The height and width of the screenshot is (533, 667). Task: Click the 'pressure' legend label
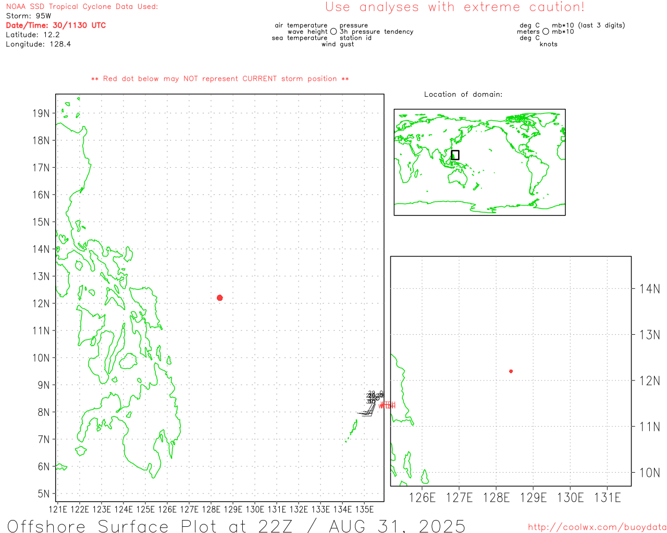[x=354, y=26]
